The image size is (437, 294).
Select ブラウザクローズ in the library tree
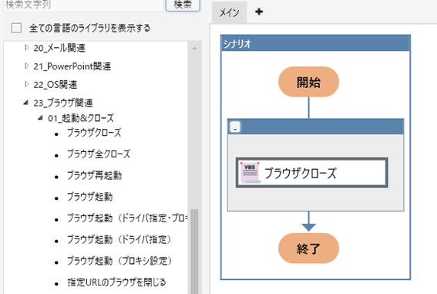(94, 133)
